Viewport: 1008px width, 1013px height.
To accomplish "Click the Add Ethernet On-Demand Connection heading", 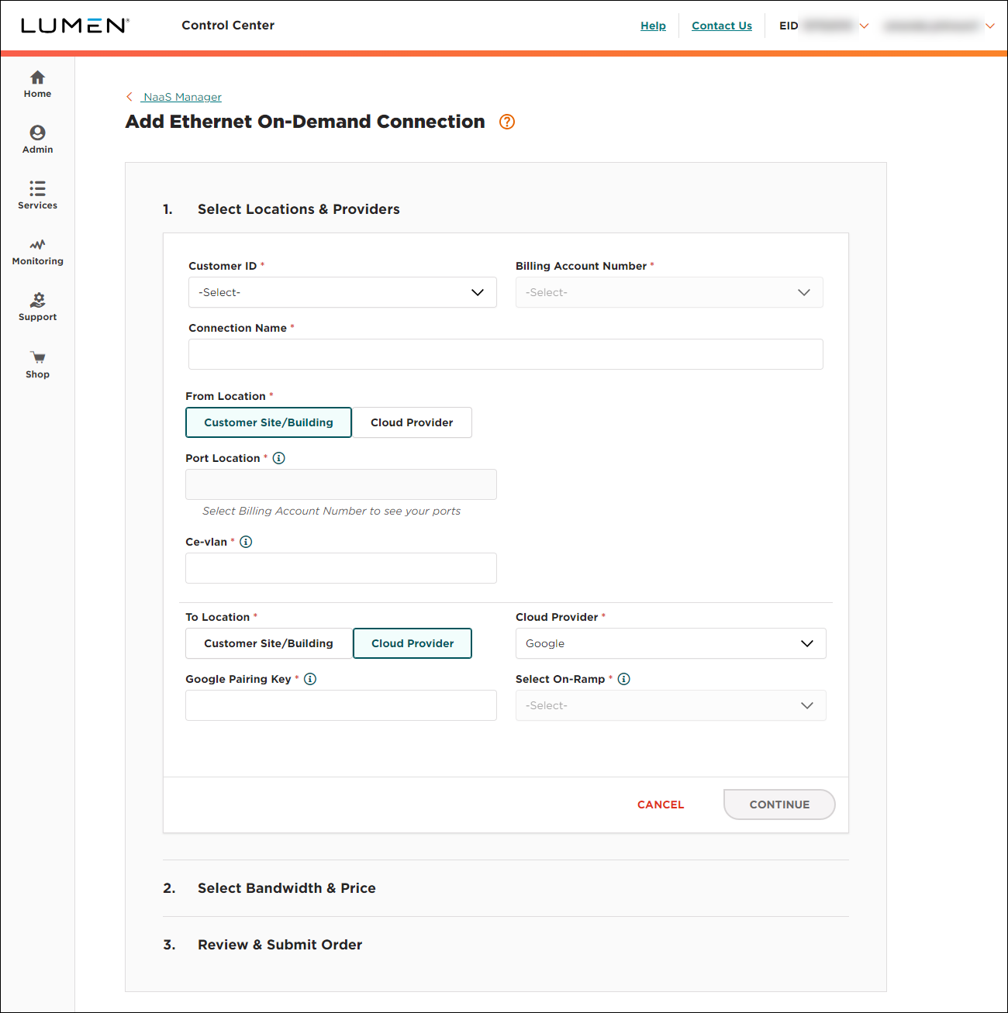I will 305,122.
